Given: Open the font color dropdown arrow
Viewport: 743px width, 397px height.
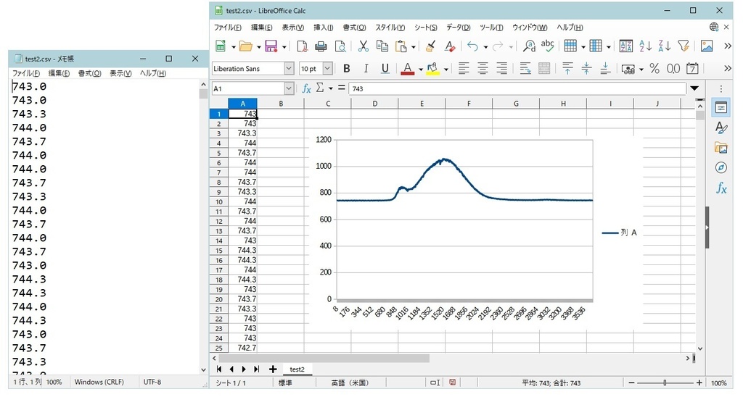Looking at the screenshot, I should (420, 70).
